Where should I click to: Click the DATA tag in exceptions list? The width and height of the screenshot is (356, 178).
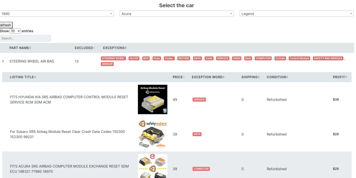(197, 58)
